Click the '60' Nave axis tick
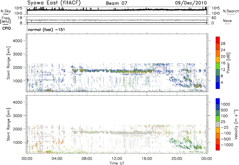The image size is (239, 165). click(214, 18)
